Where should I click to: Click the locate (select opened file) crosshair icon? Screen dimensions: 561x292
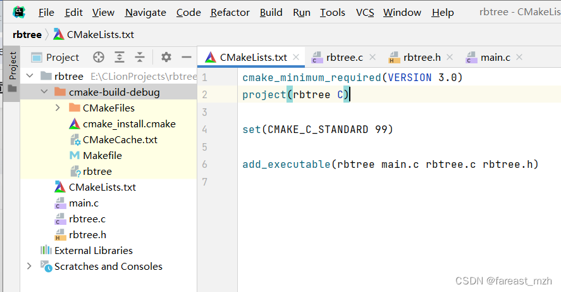98,57
